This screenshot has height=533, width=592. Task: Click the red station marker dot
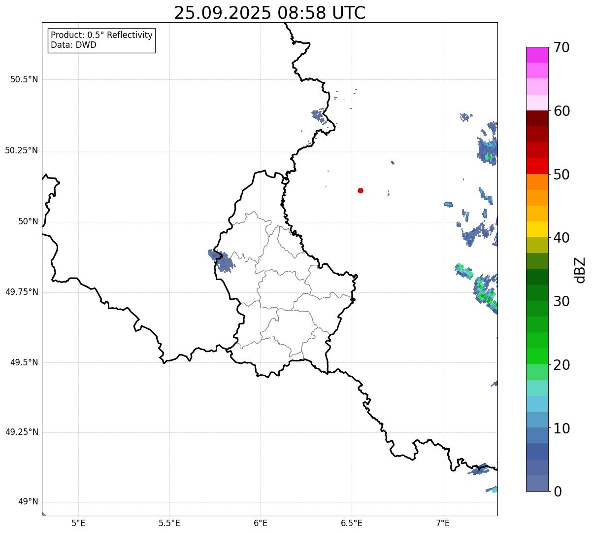coord(361,190)
